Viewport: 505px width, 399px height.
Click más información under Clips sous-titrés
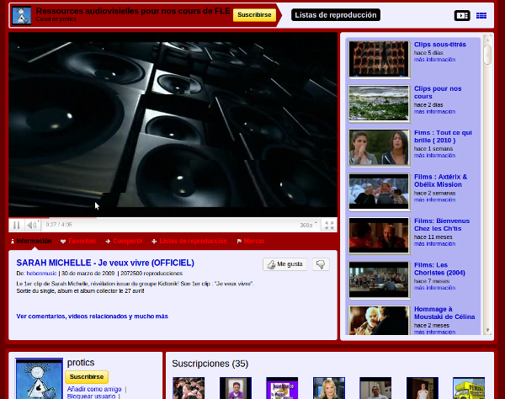click(435, 60)
